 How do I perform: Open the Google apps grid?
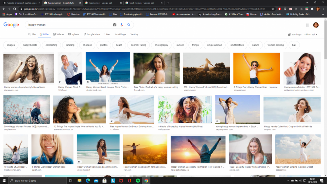308,25
